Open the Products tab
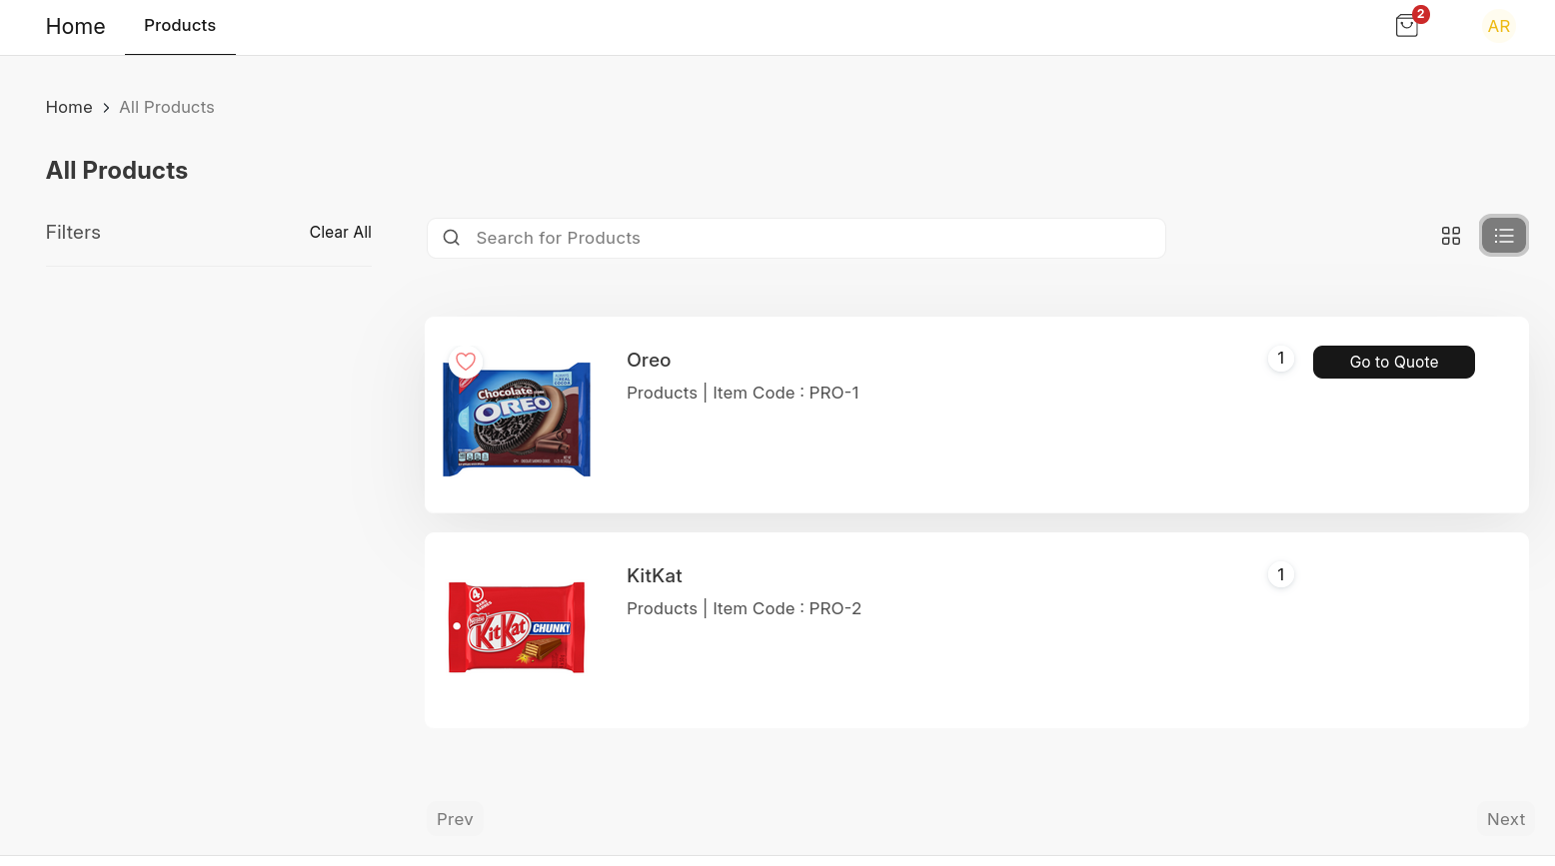 [180, 26]
